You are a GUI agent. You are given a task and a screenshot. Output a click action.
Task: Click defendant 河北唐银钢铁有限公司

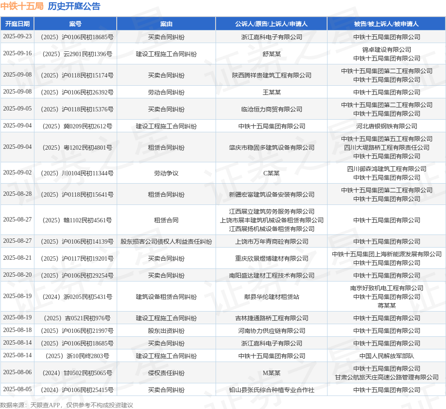(x=387, y=126)
